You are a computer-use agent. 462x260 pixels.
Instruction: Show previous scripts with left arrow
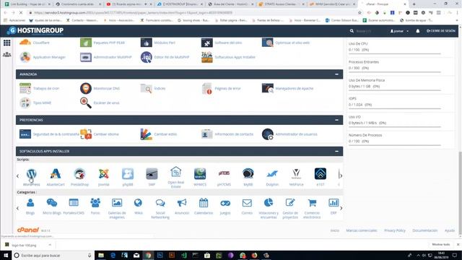click(17, 176)
